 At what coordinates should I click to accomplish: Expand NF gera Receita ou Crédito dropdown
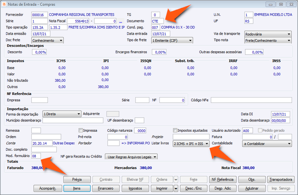(x=131, y=157)
